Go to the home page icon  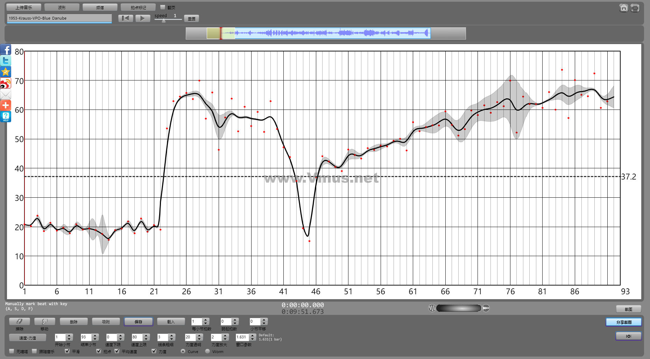point(623,8)
